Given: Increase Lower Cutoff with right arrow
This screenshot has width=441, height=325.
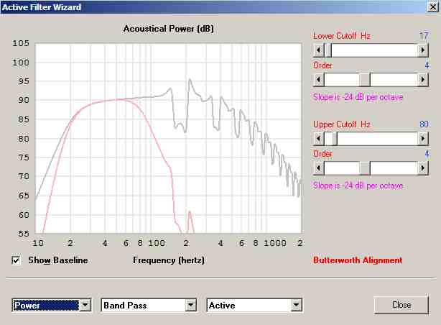Looking at the screenshot, I should pyautogui.click(x=423, y=50).
